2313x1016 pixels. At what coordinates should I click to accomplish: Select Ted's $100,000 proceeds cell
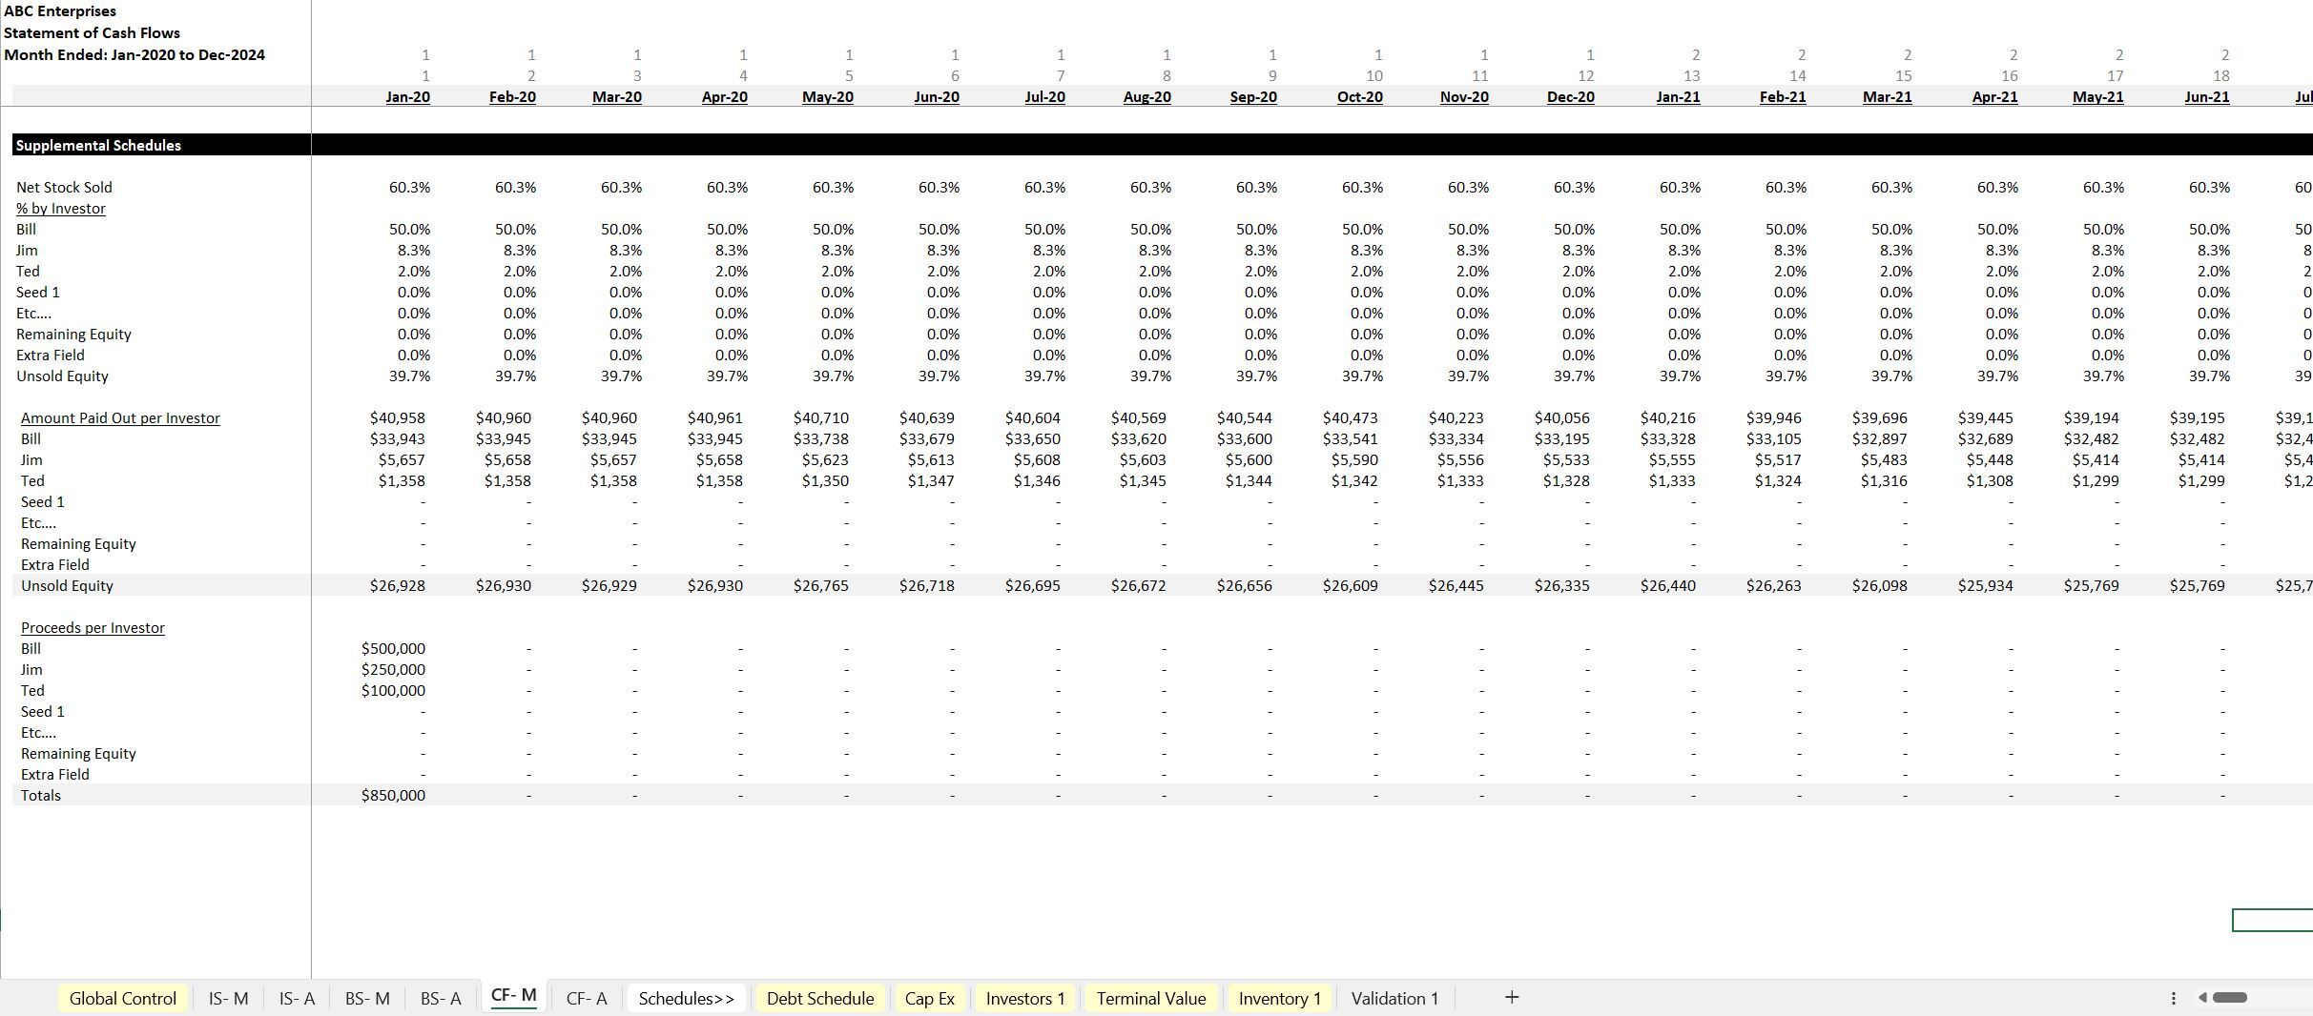393,691
